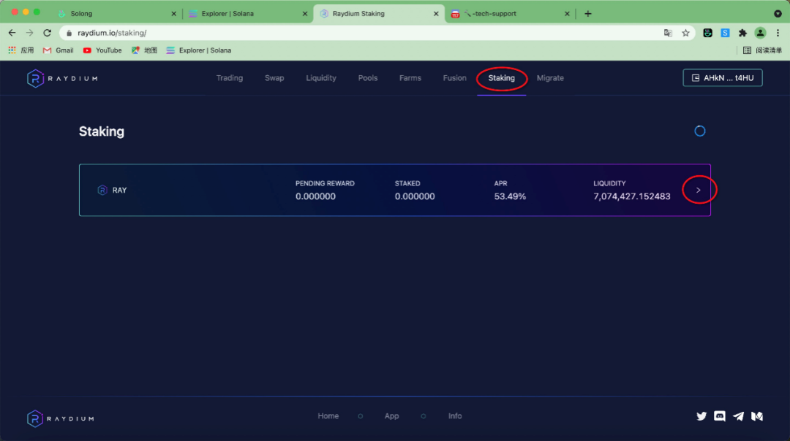Click the RAY pool name
This screenshot has height=441, width=790.
(x=119, y=190)
